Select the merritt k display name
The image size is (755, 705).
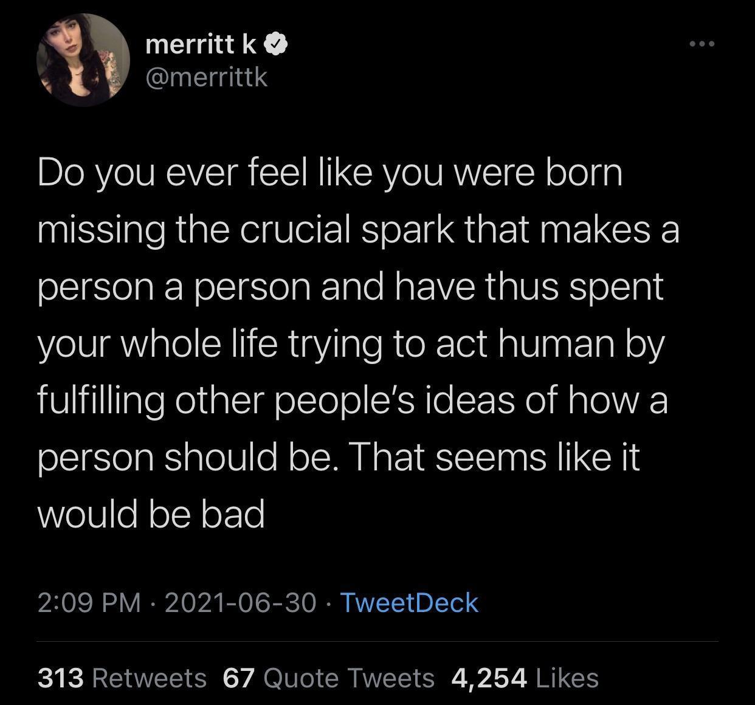(x=201, y=43)
